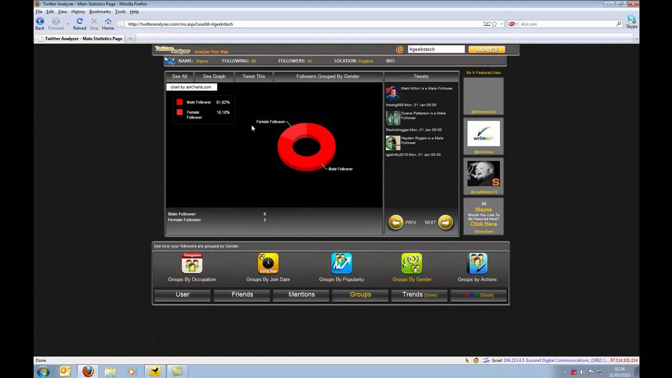This screenshot has width=672, height=378.
Task: Open Groups By Popularity chart icon
Action: point(341,264)
